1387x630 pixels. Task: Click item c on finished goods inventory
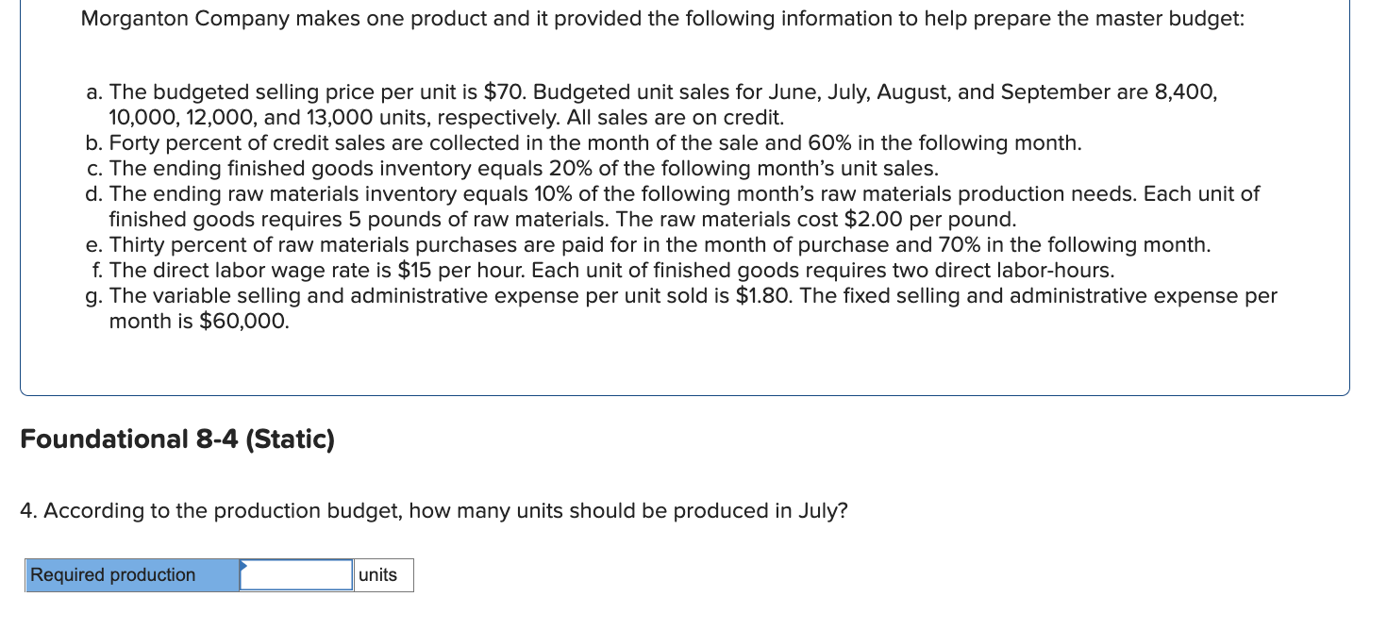tap(512, 169)
